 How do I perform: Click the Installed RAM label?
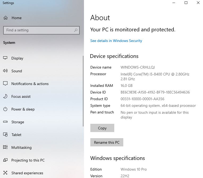[101, 86]
